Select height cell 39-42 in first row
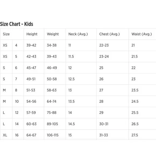The height and width of the screenshot is (156, 156). click(31, 45)
